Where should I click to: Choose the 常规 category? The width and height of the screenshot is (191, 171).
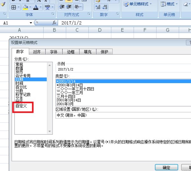(31, 64)
